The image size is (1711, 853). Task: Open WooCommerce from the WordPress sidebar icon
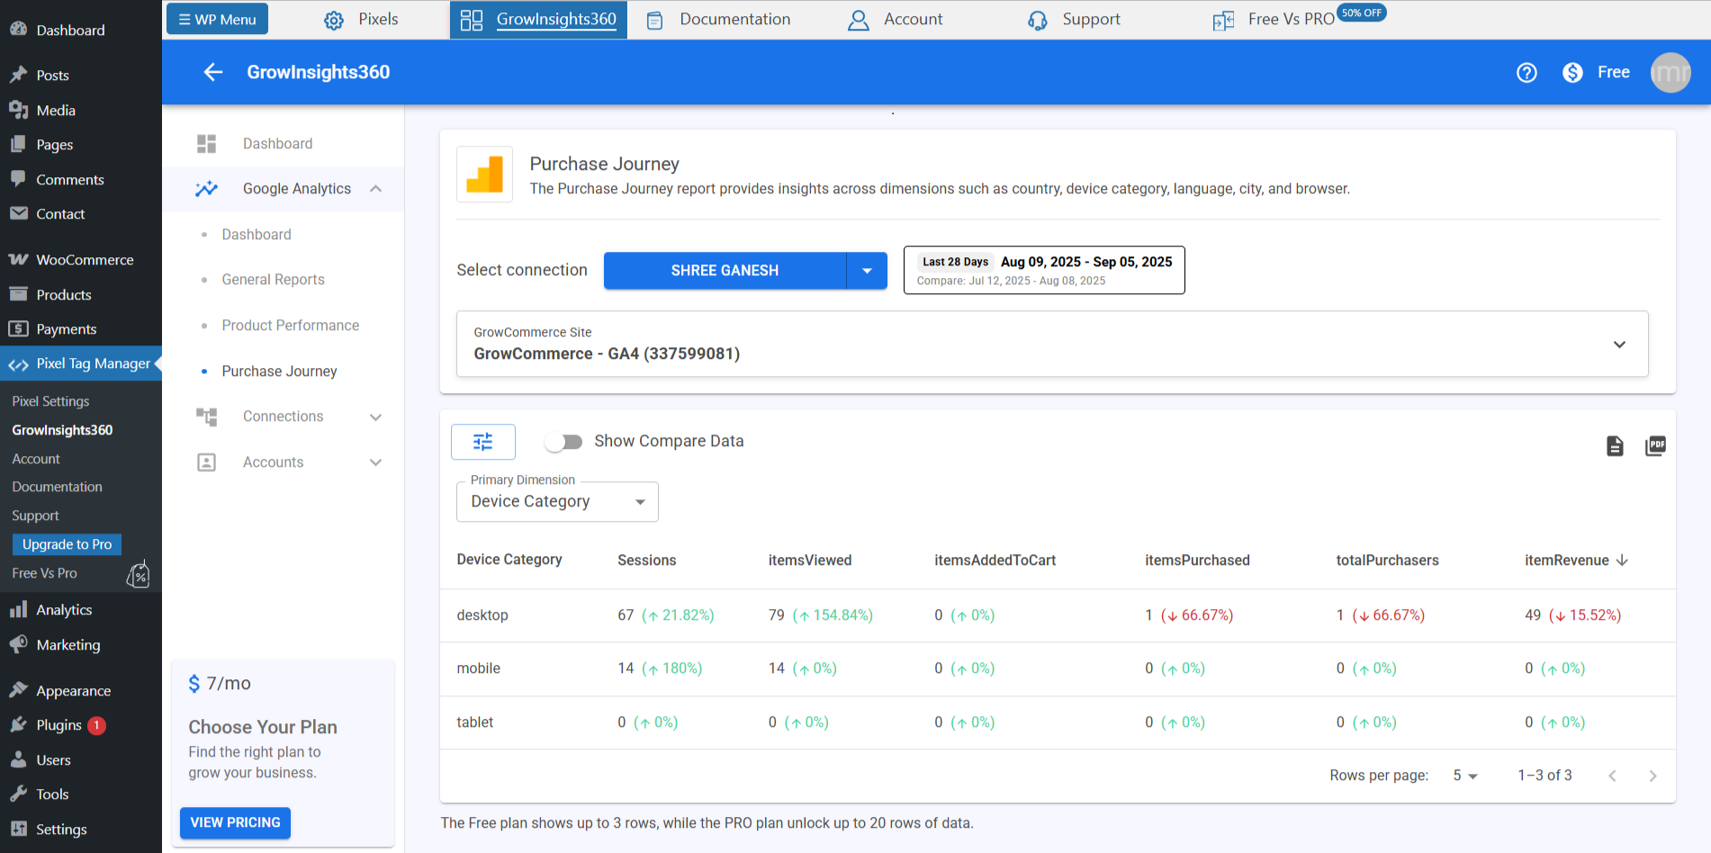[x=18, y=259]
